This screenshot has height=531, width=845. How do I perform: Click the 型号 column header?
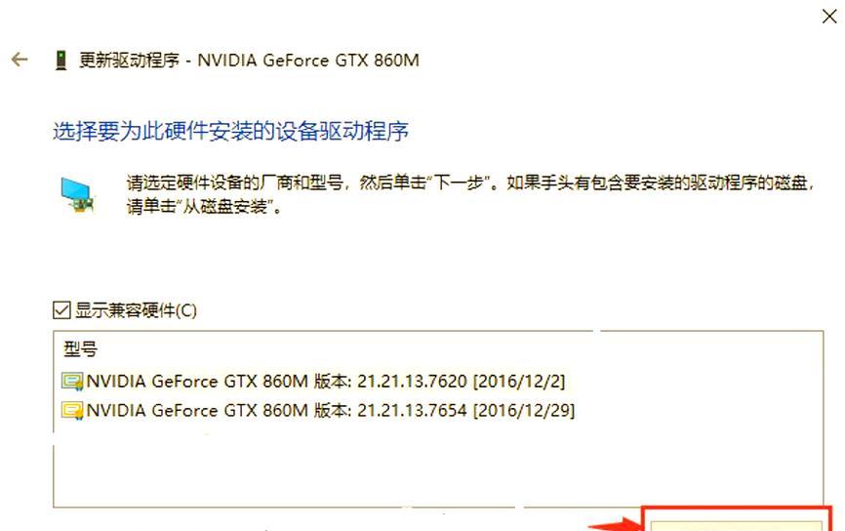click(80, 348)
